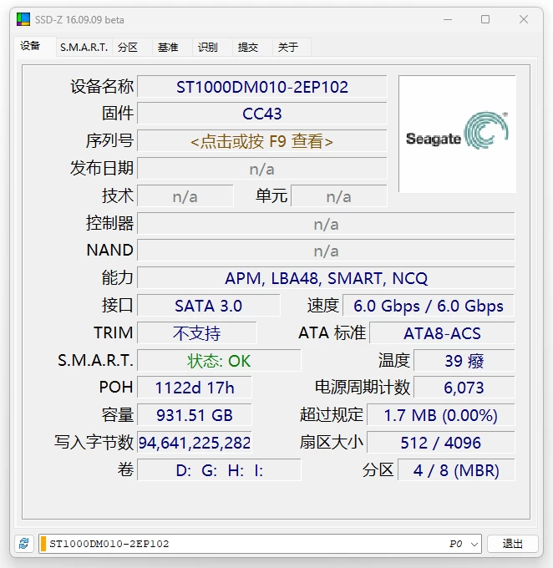Click the orange drive icon in selector
This screenshot has width=553, height=568.
43,544
